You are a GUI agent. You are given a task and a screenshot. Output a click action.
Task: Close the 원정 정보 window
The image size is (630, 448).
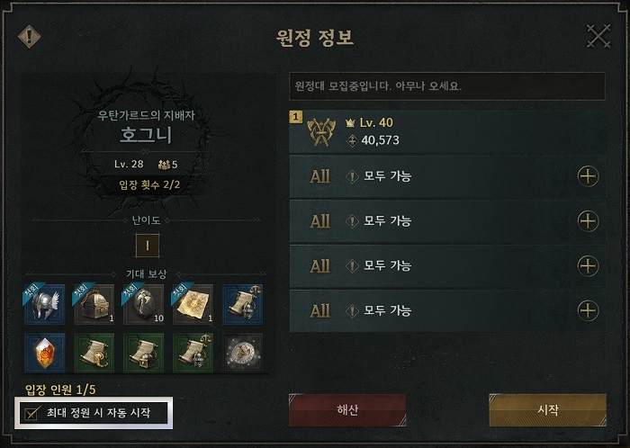[x=598, y=36]
